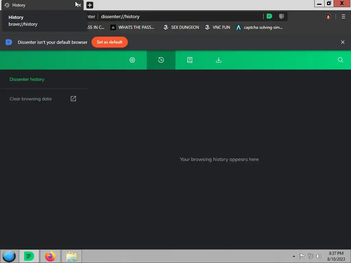Launch Firefox from the taskbar
This screenshot has height=263, width=351.
[x=50, y=256]
